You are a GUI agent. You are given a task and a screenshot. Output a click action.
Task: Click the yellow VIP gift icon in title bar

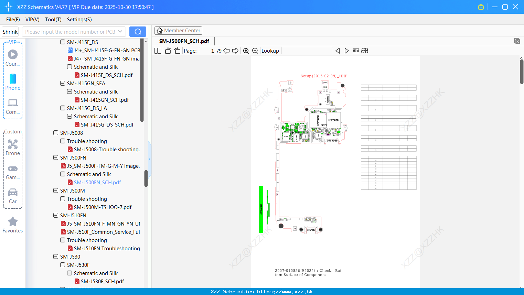pyautogui.click(x=481, y=7)
